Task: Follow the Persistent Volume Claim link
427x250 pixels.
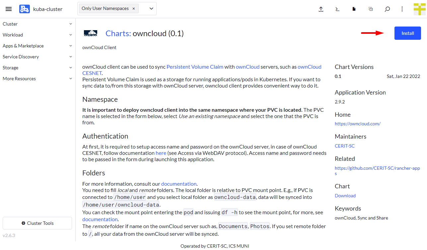Action: coord(195,67)
